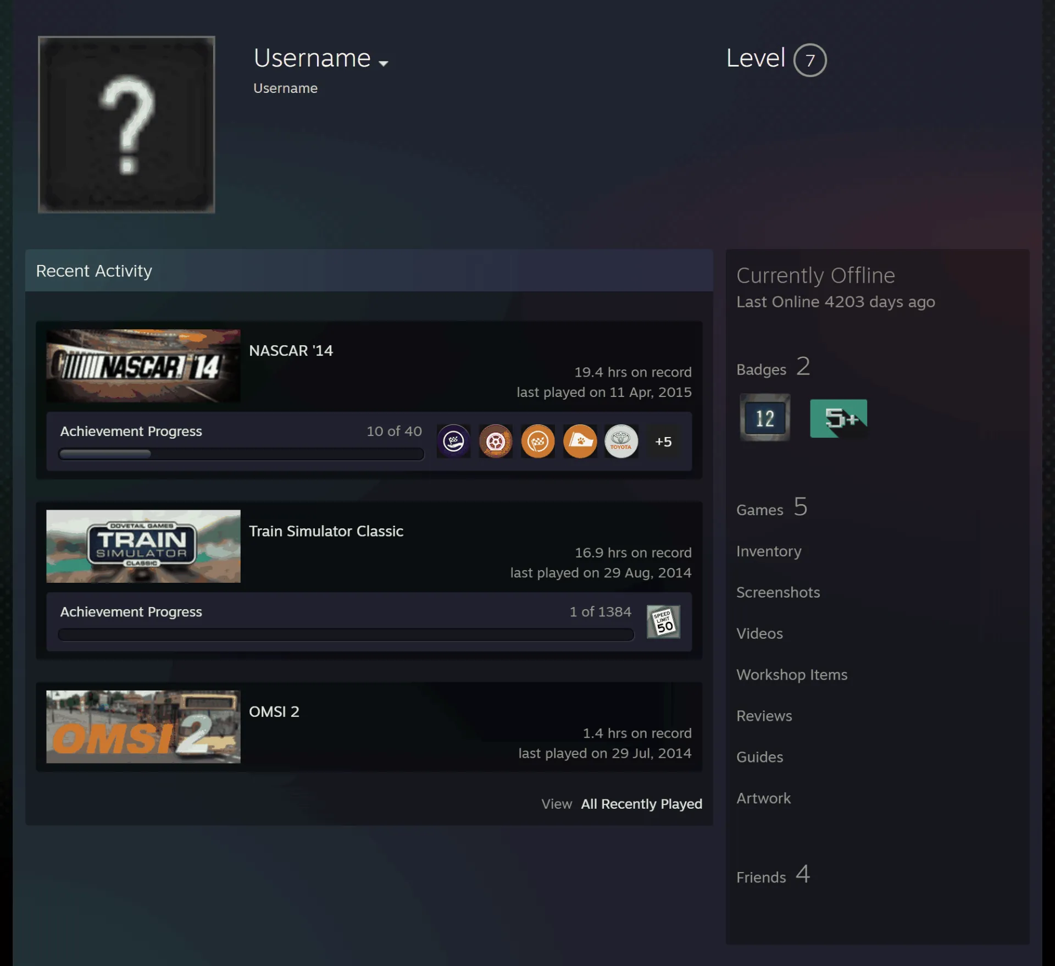Select the 5+ game collector badge
Screen dimensions: 1055x966
839,418
